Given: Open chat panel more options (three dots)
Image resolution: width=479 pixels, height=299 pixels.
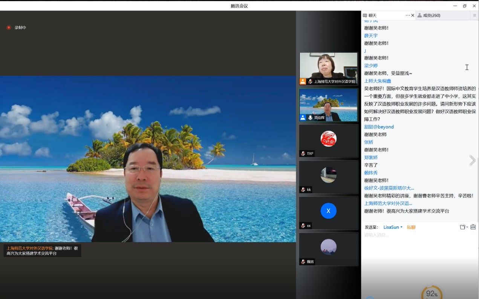Looking at the screenshot, I should click(407, 15).
